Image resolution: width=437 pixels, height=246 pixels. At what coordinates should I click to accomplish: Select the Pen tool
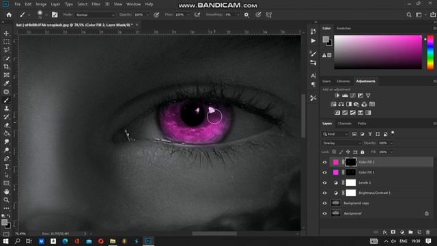tap(6, 159)
